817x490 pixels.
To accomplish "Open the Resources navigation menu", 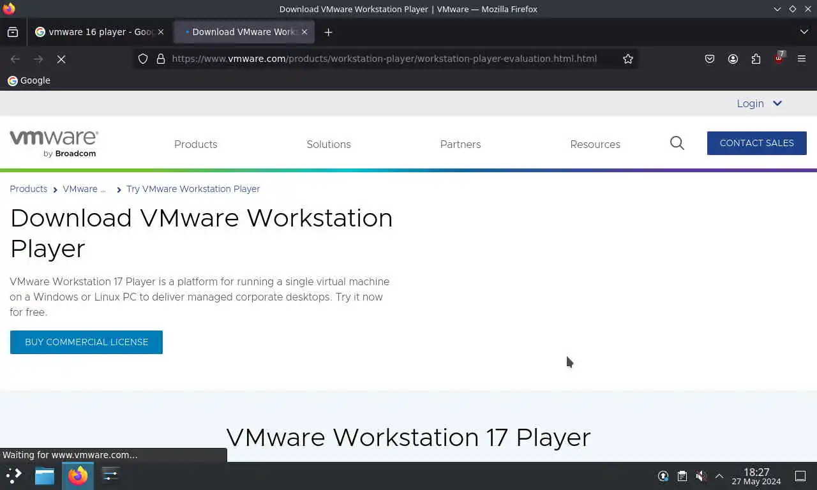I will point(596,144).
